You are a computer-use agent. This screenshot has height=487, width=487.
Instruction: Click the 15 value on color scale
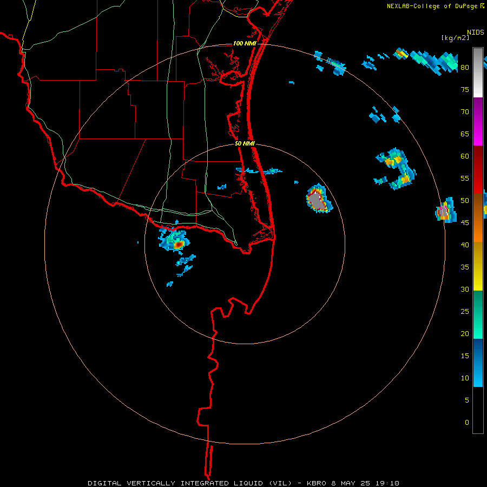(x=465, y=356)
